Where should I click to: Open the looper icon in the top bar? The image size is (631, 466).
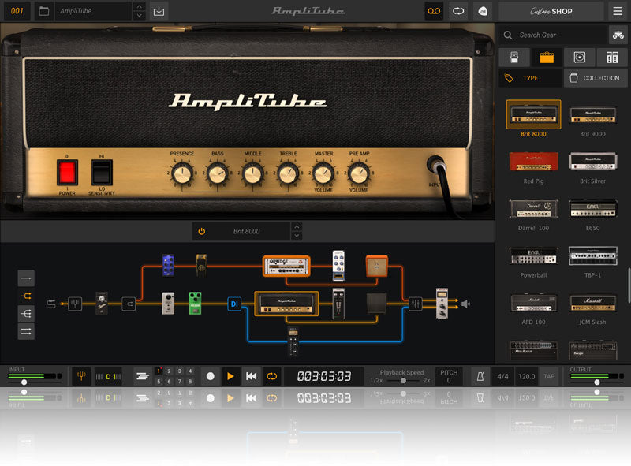(458, 11)
